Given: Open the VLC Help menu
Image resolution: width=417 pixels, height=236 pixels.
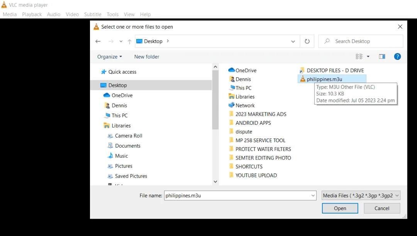Looking at the screenshot, I should [x=146, y=14].
